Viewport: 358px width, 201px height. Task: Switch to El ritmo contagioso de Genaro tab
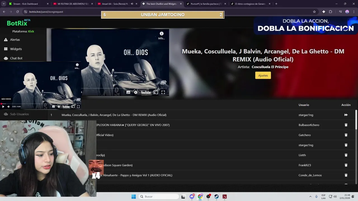point(250,4)
